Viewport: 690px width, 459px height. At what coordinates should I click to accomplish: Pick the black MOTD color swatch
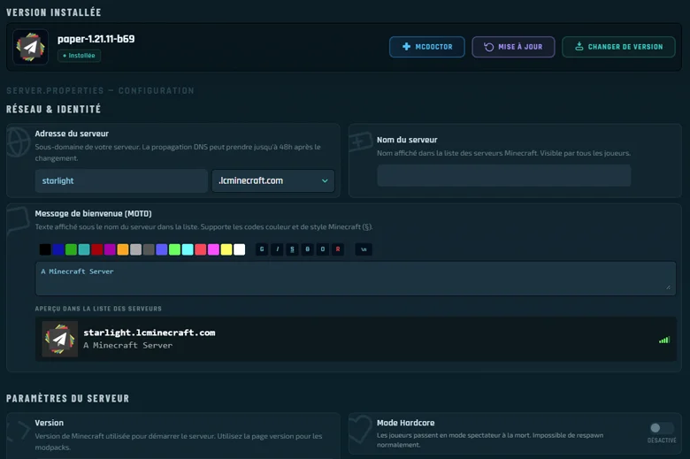(x=45, y=249)
